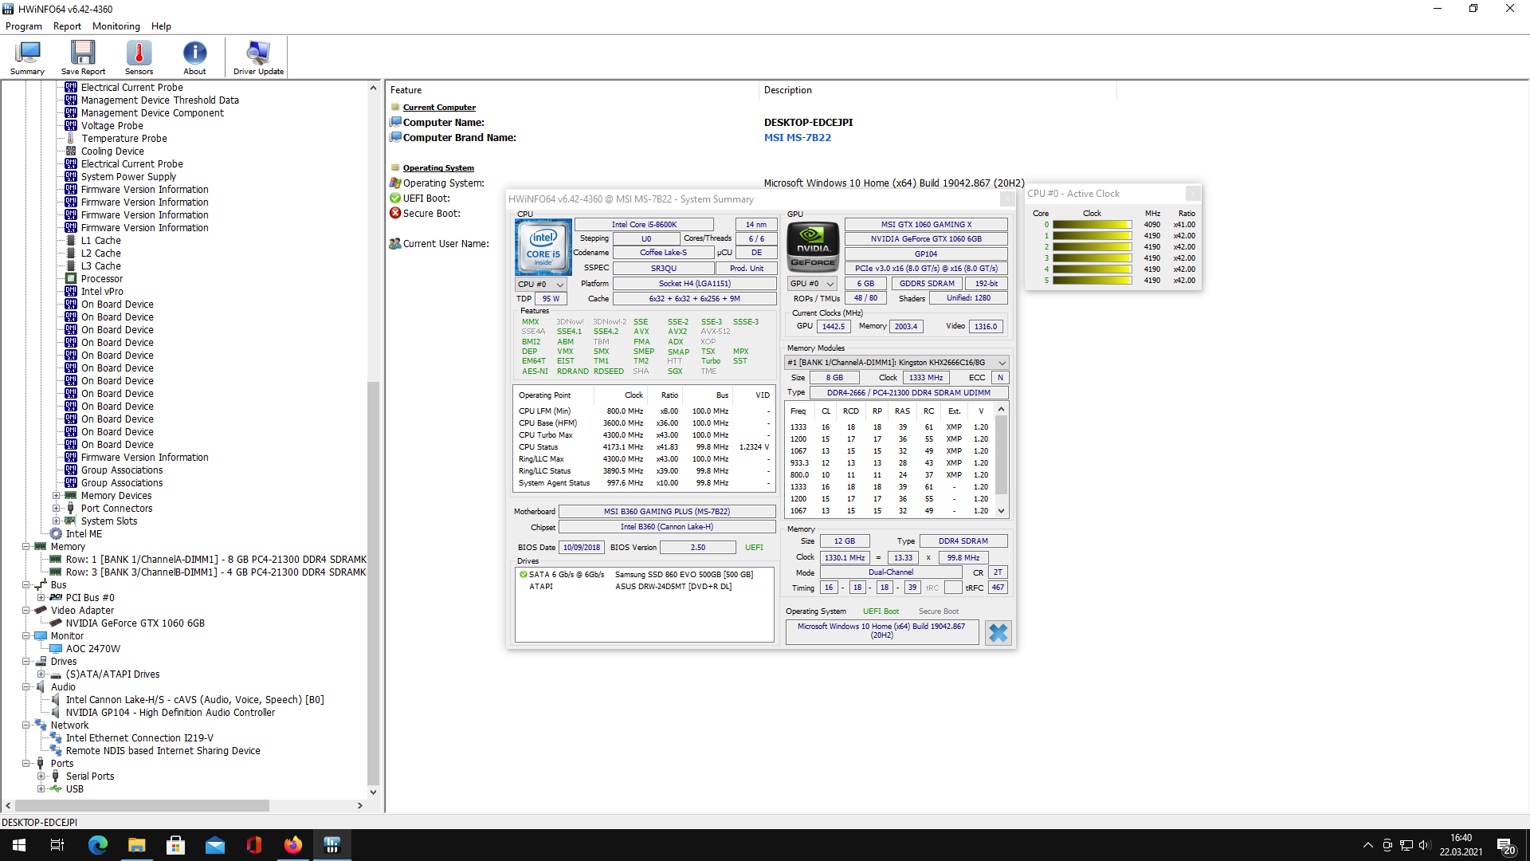
Task: Open the Driver Update icon
Action: 258,57
